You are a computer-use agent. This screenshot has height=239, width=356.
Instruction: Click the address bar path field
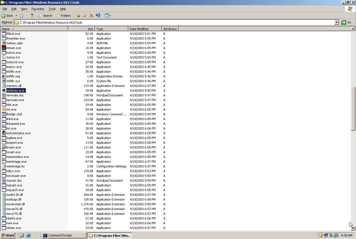point(174,22)
